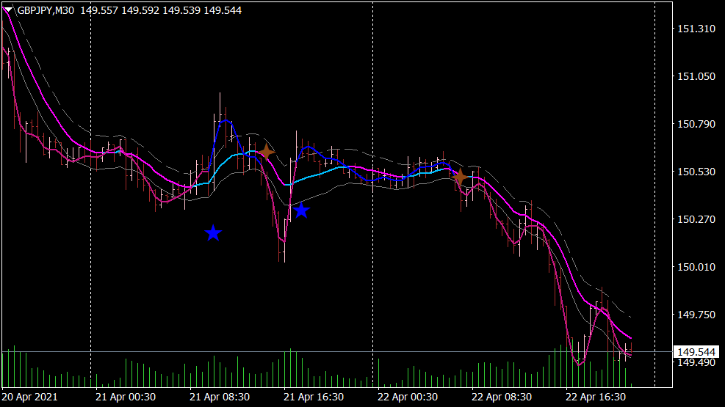Image resolution: width=725 pixels, height=407 pixels.
Task: Click the 150.010 price scale label
Action: [x=696, y=267]
